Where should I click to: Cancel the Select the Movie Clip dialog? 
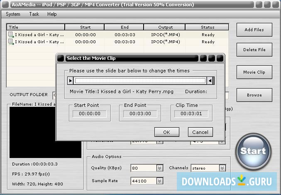tap(200, 132)
